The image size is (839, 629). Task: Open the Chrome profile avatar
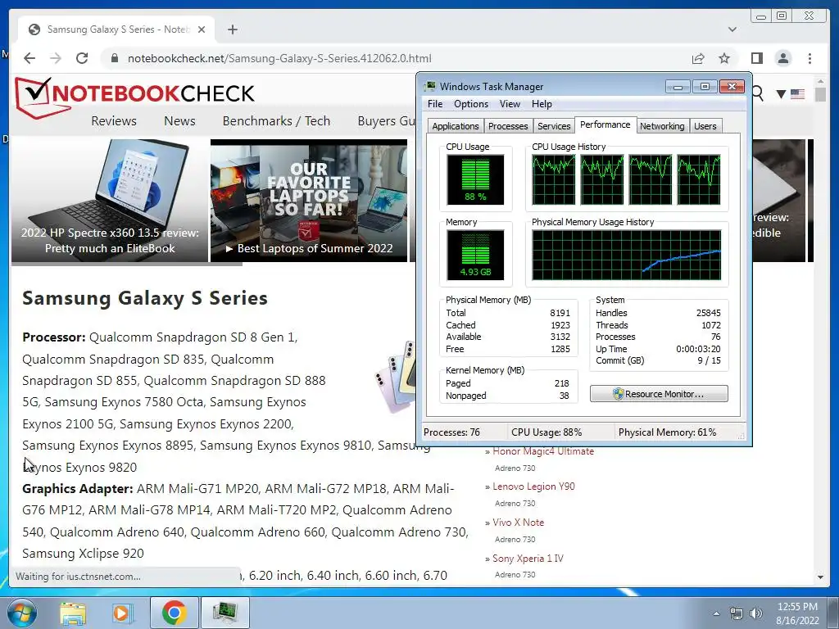coord(783,58)
